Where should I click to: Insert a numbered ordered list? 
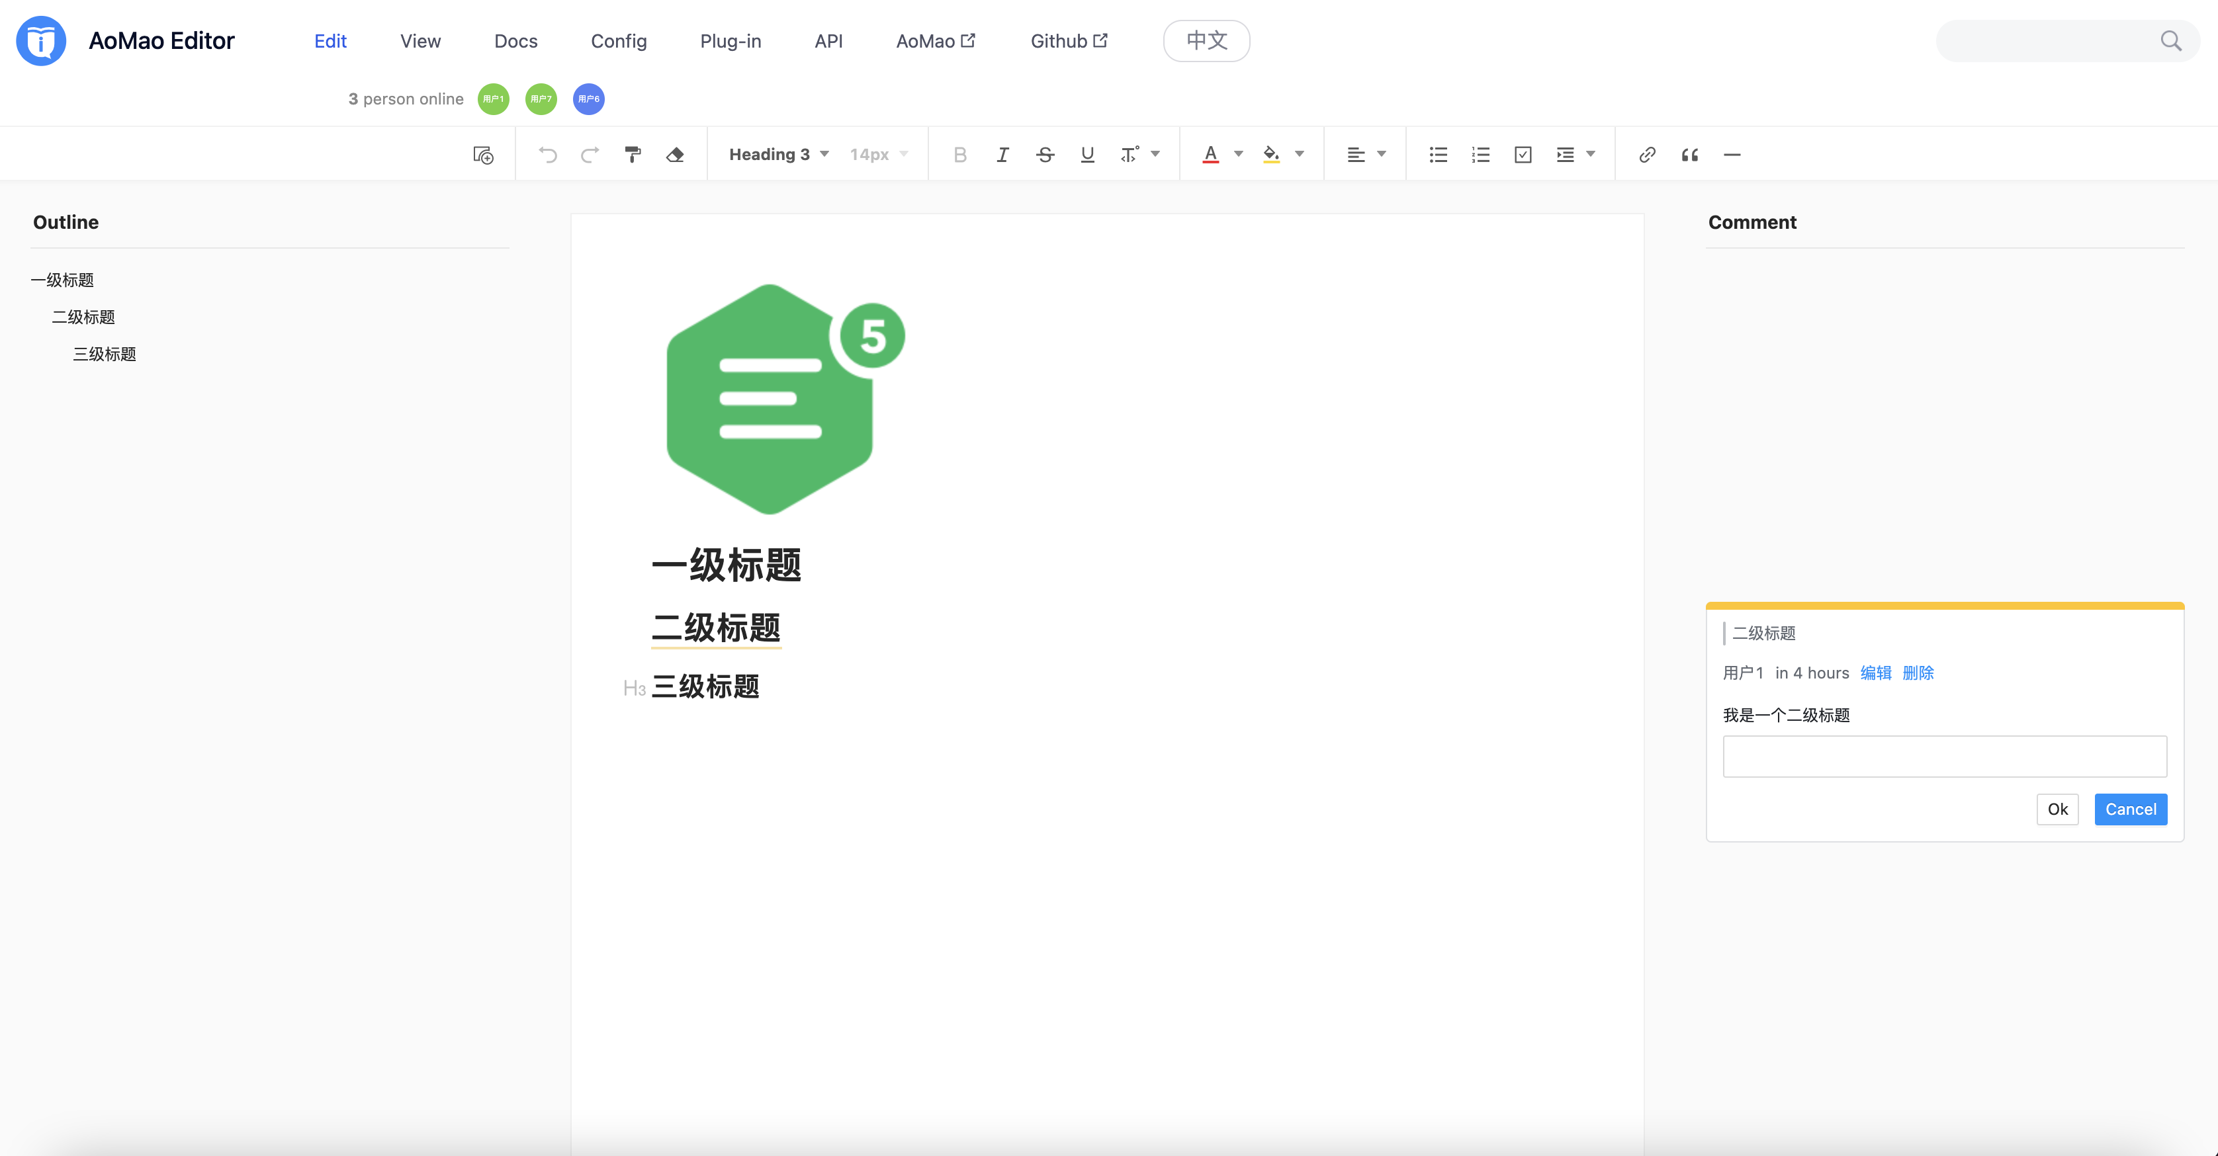click(1481, 155)
